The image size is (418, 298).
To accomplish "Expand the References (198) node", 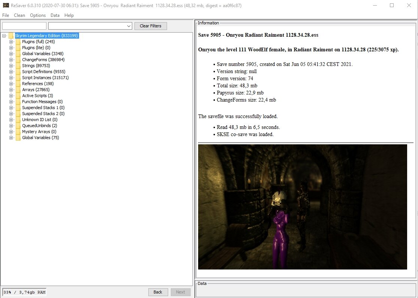I will pos(11,84).
